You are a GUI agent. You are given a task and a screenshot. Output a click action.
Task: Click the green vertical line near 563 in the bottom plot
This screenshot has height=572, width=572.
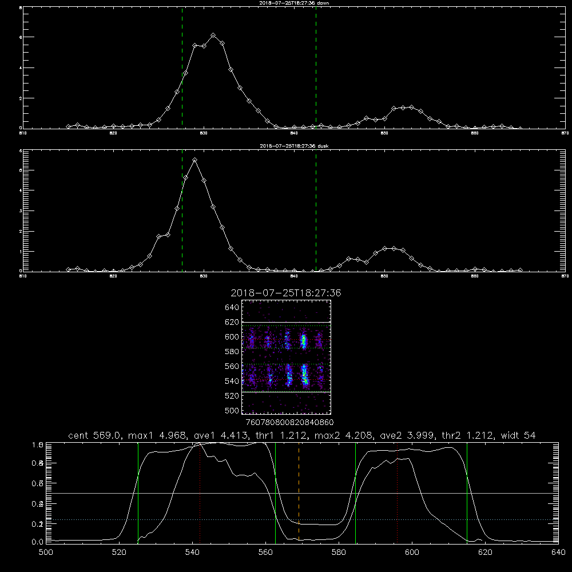tap(276, 492)
